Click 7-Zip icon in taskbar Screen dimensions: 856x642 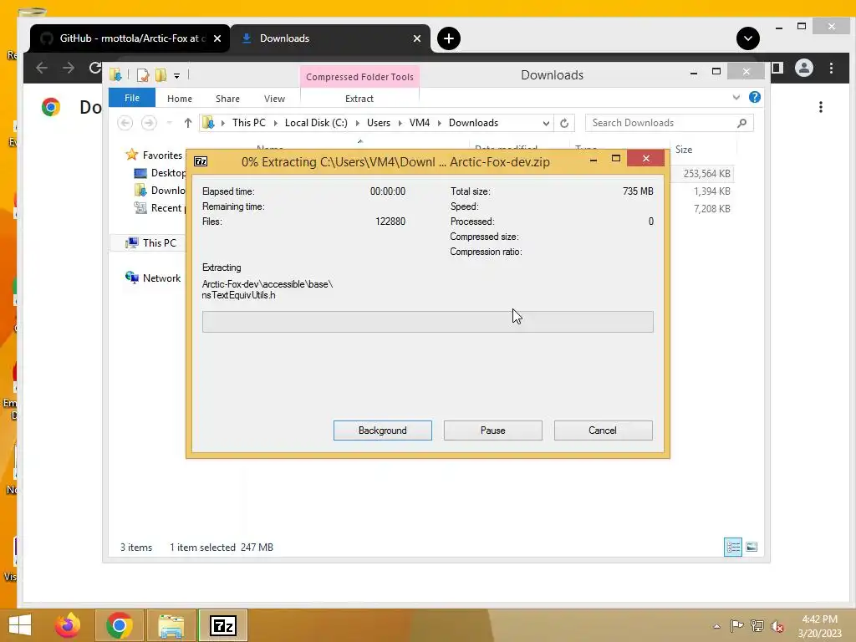point(222,625)
